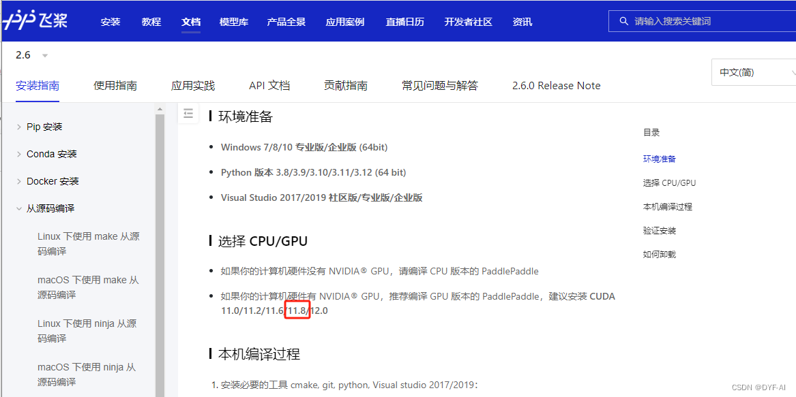
Task: Open the 中文(简) language dropdown
Action: [x=754, y=72]
